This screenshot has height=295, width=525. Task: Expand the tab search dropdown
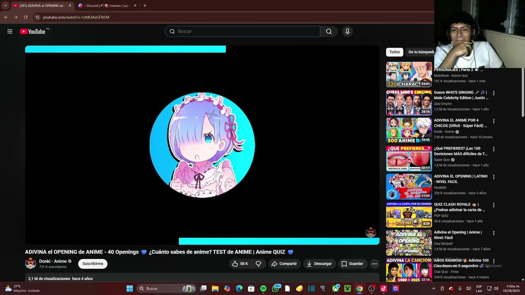click(x=5, y=6)
